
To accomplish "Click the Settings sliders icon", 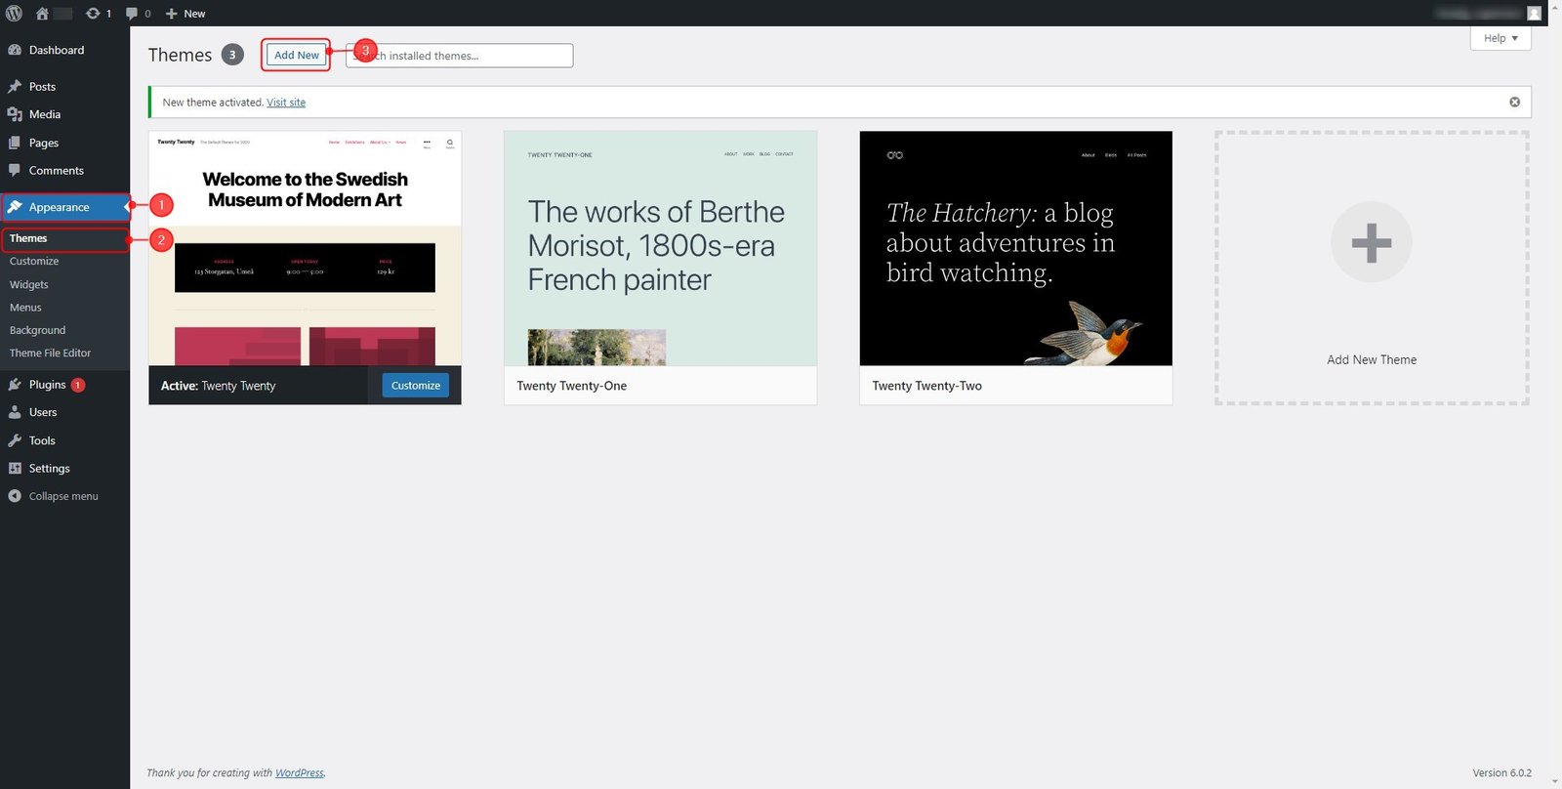I will click(x=15, y=469).
